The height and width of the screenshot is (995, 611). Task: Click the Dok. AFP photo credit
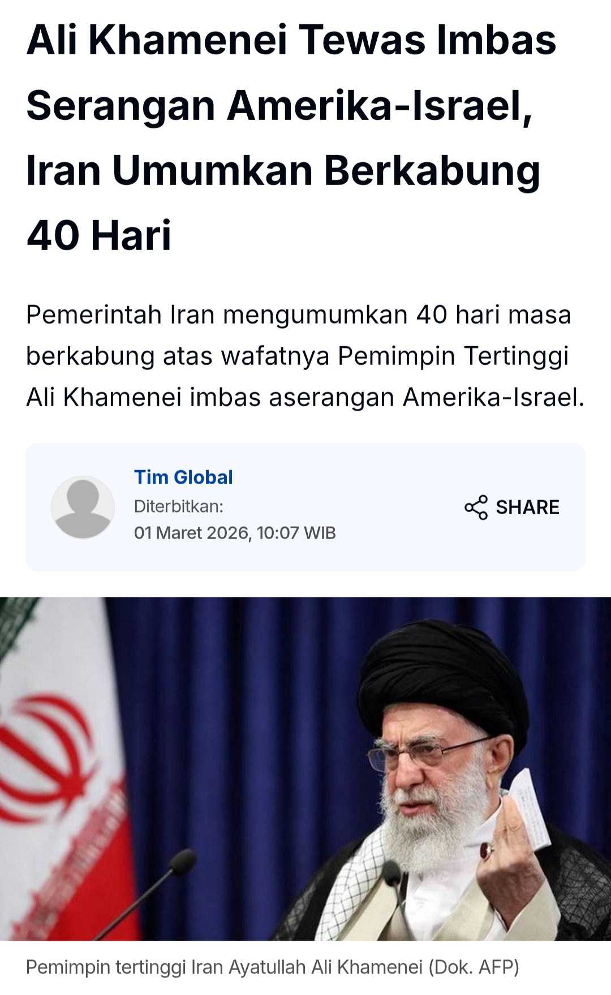(x=474, y=967)
